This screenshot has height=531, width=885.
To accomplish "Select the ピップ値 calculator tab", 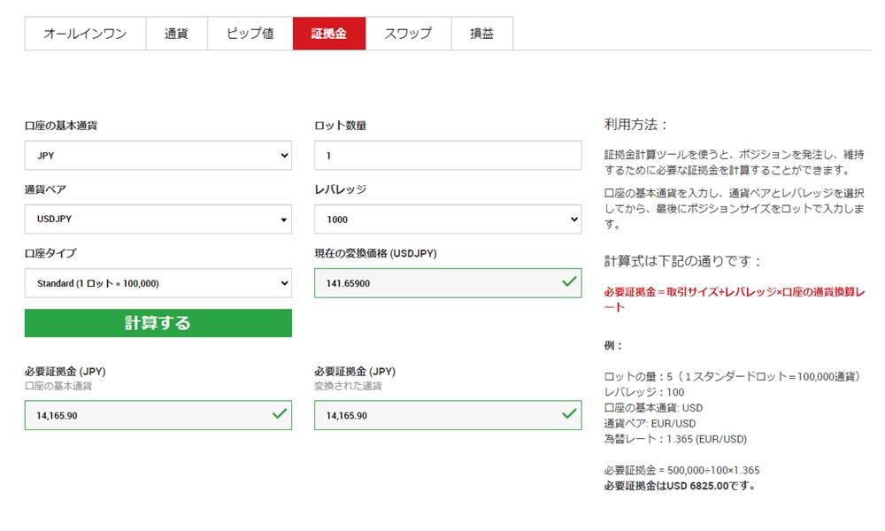I will [x=248, y=33].
